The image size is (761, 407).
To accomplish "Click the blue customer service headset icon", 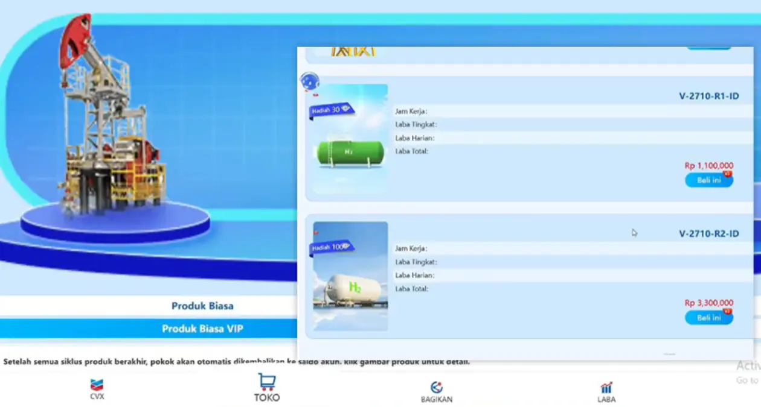I will coord(310,81).
